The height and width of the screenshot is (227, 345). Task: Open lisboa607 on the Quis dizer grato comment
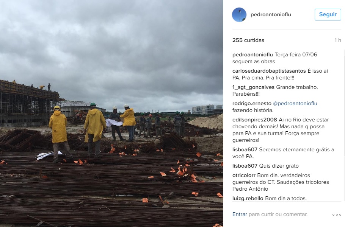pyautogui.click(x=245, y=166)
